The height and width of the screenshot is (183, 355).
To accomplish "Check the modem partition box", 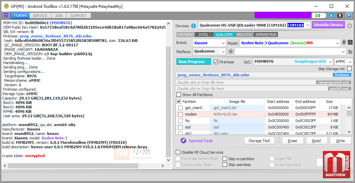I will (180, 114).
